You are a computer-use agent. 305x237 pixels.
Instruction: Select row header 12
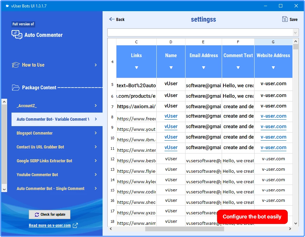[112, 159]
